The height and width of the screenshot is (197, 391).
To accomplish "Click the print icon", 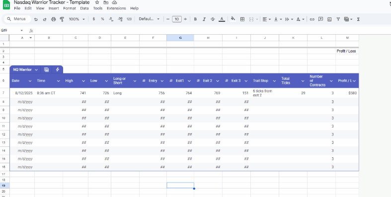I will 53,19.
